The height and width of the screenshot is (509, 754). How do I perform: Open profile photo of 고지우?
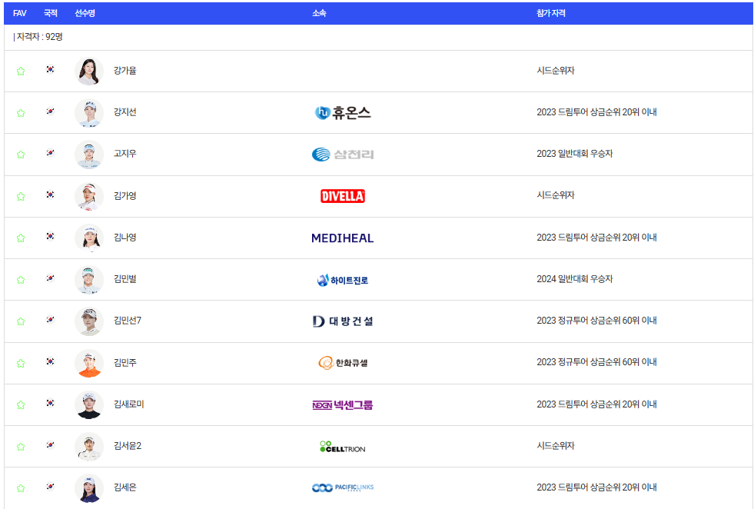point(89,155)
